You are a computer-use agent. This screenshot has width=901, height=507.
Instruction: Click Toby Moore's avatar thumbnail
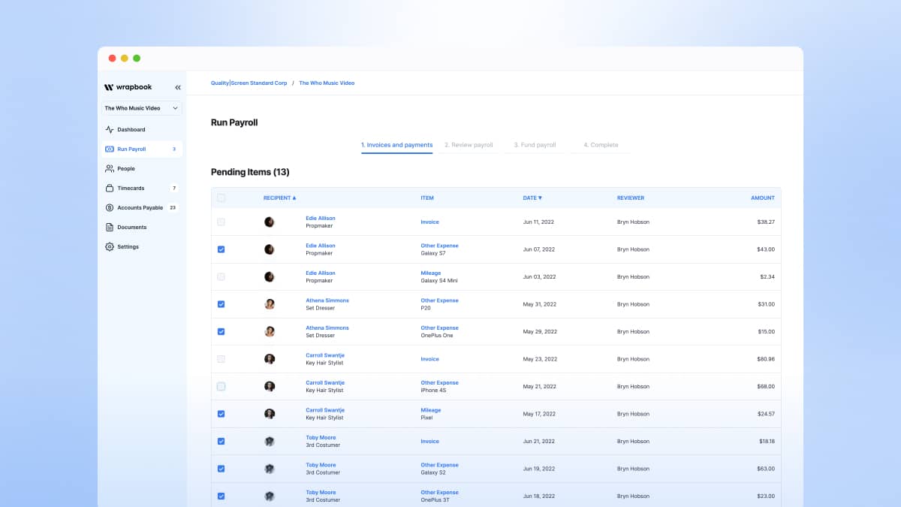[x=270, y=441]
